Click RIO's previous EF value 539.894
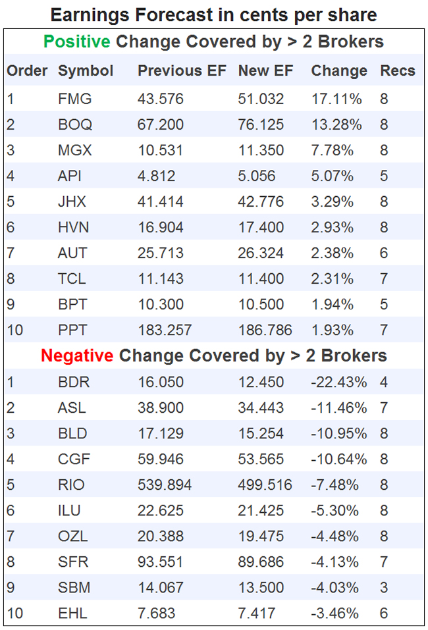 (x=165, y=485)
